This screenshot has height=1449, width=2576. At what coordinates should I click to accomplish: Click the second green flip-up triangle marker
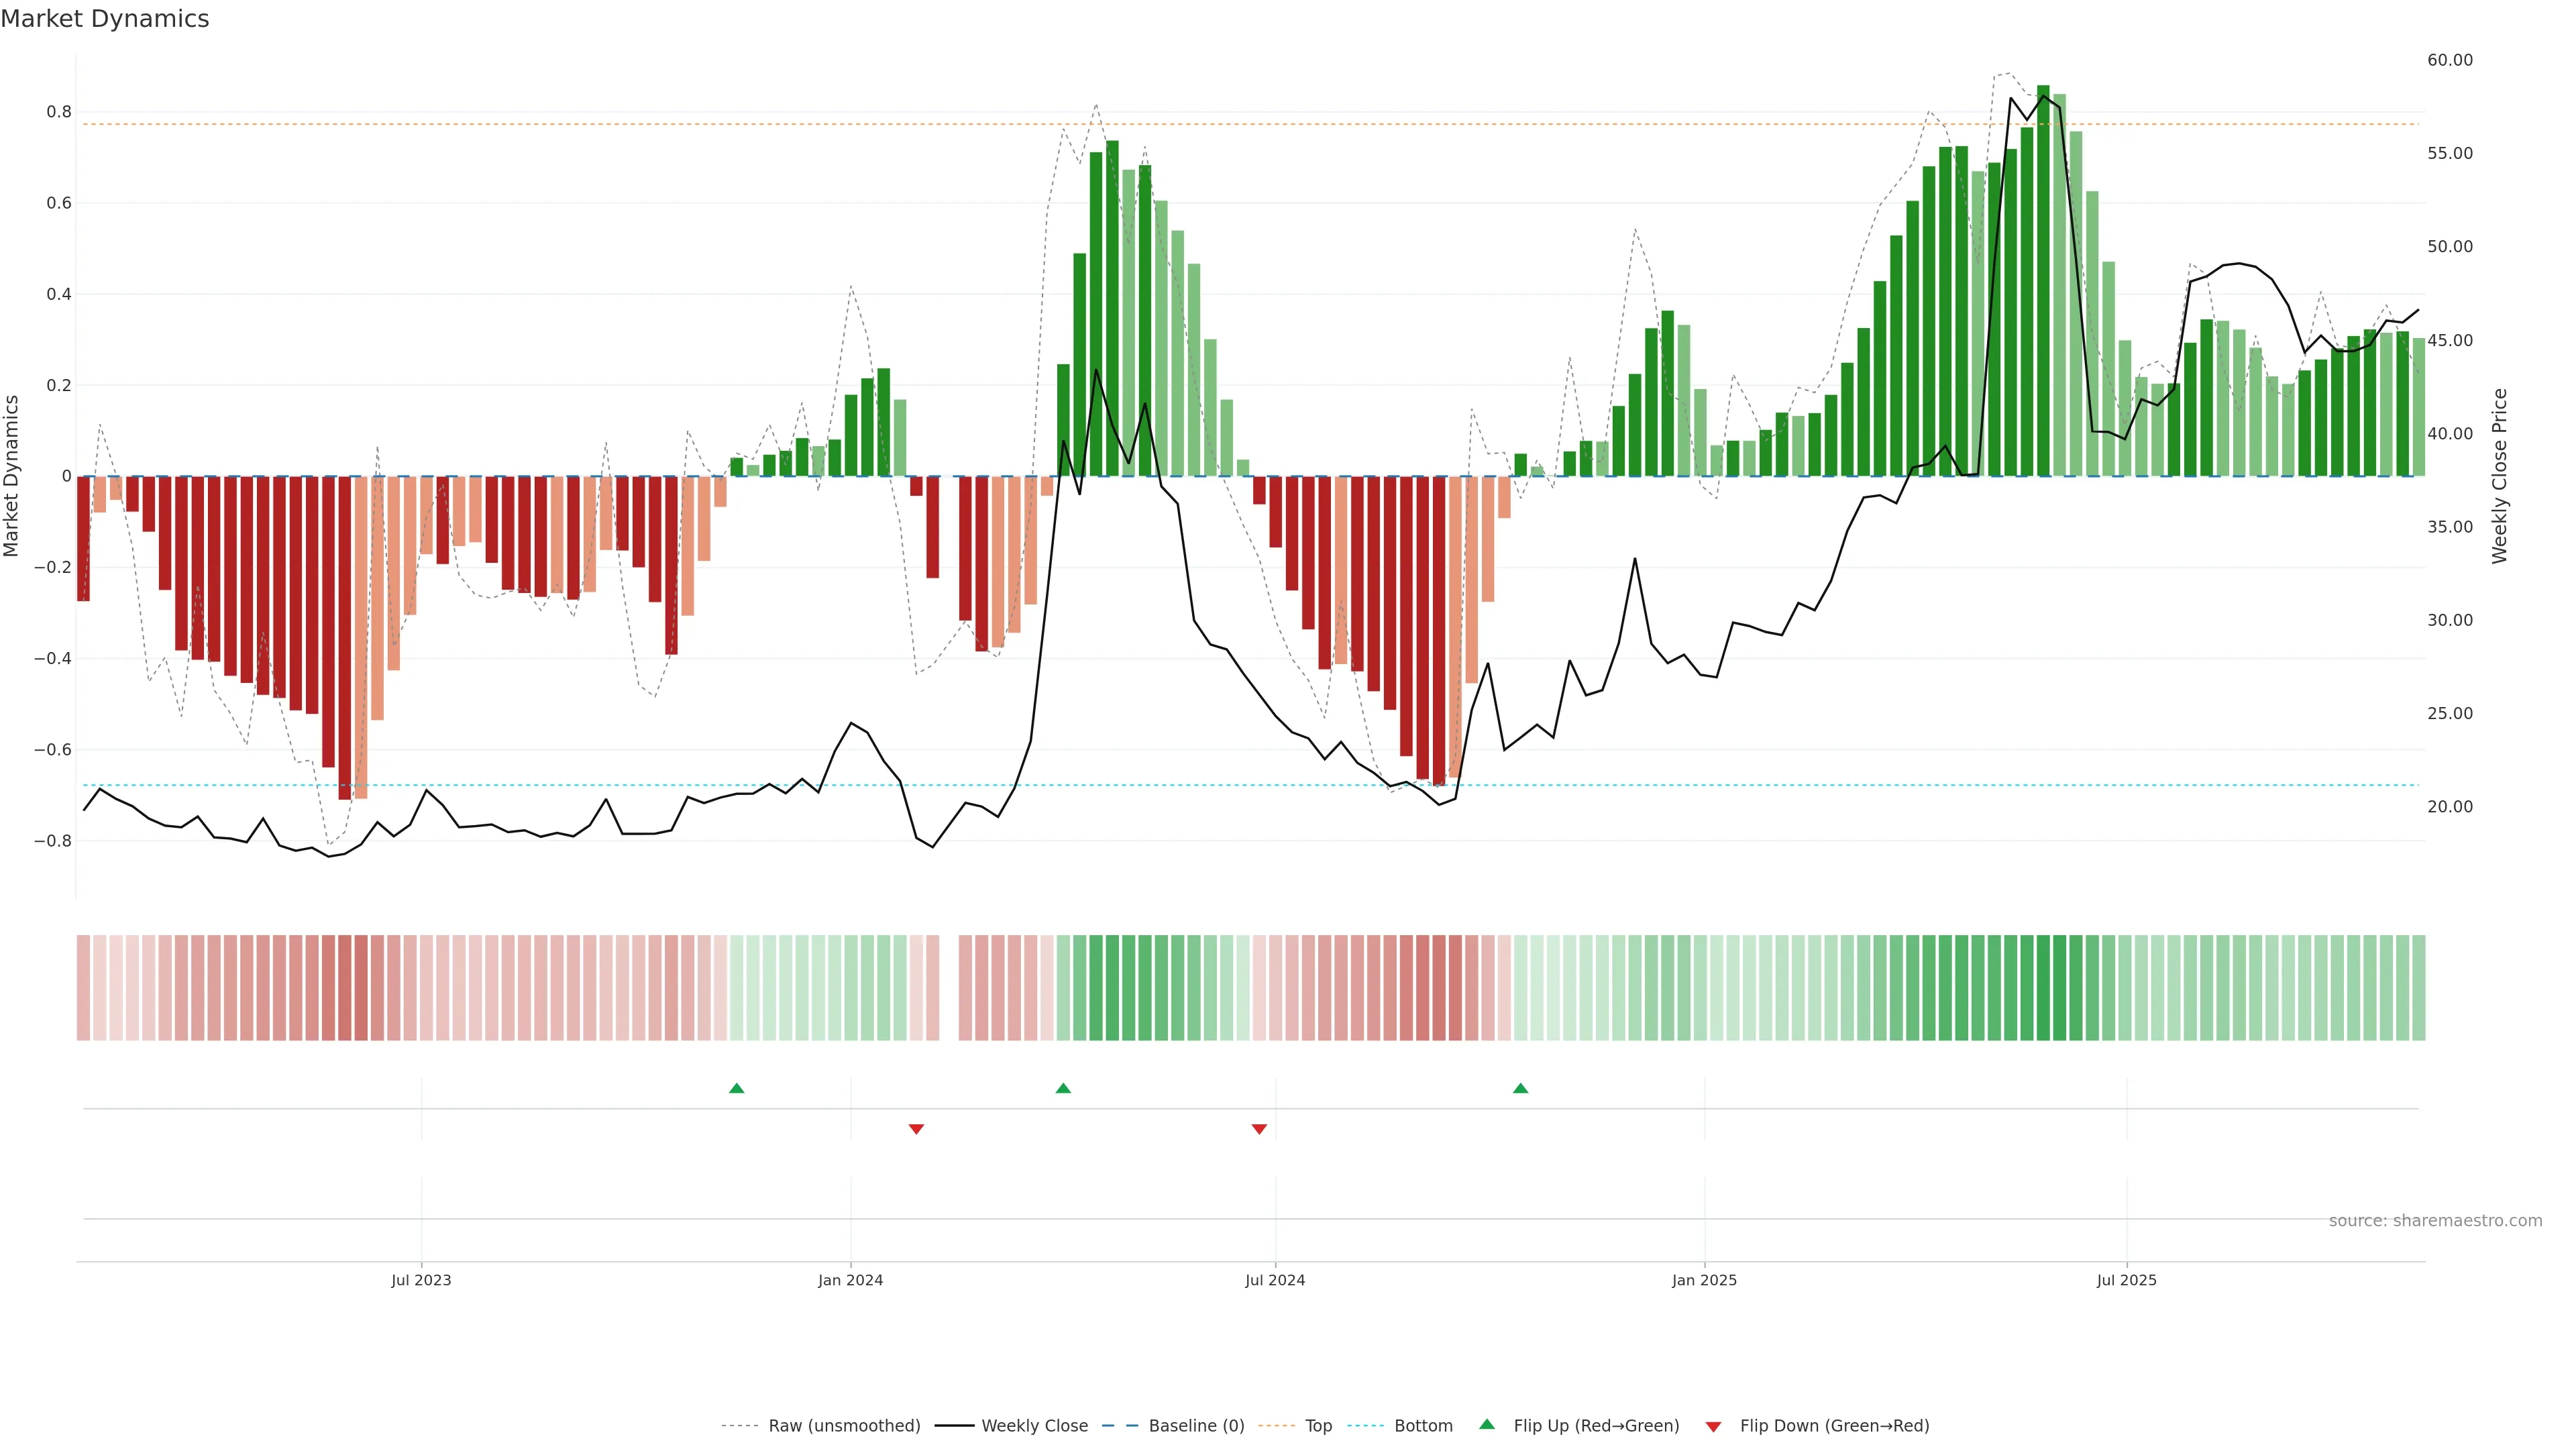point(1063,1088)
